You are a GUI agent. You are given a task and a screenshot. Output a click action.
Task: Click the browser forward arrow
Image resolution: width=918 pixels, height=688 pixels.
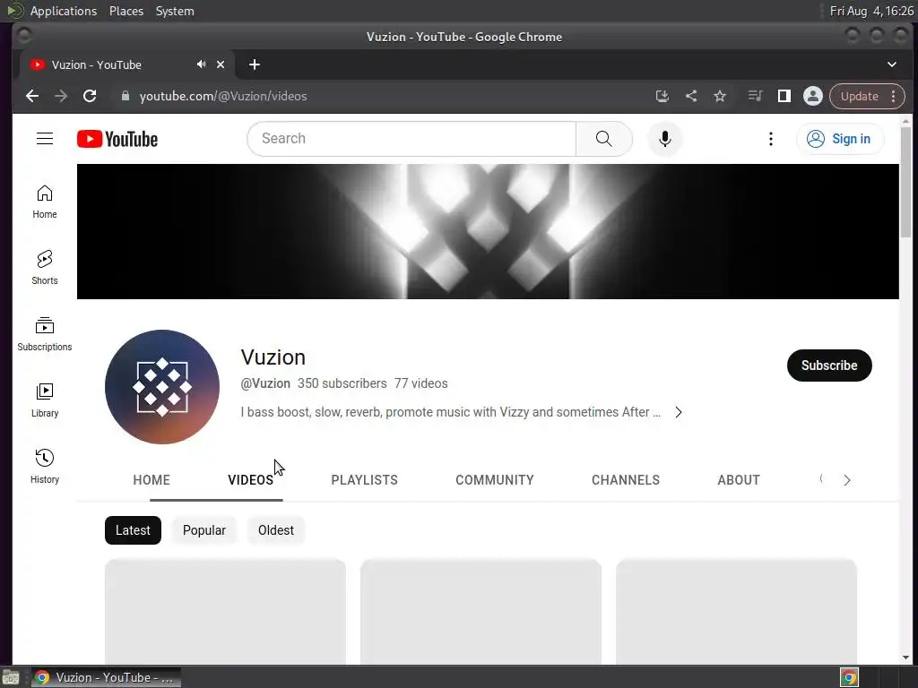coord(61,96)
